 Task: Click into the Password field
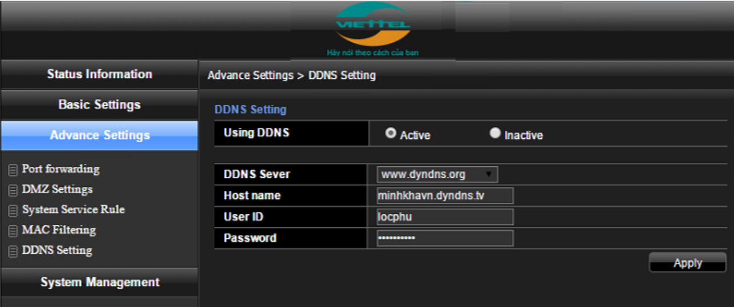click(445, 238)
